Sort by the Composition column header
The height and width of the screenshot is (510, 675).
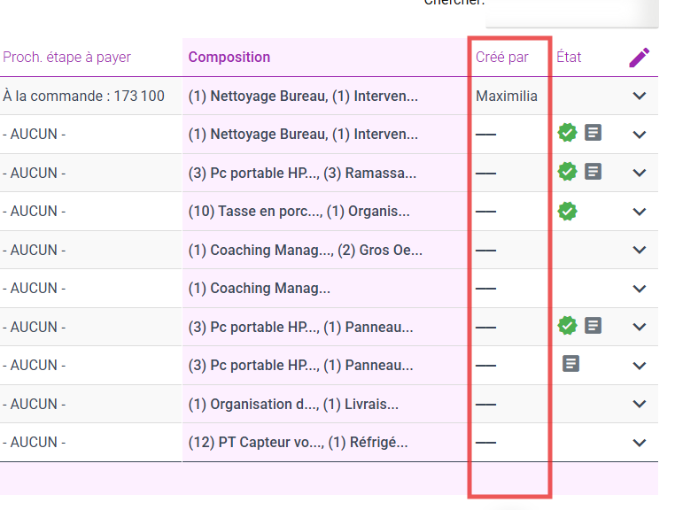click(x=229, y=58)
